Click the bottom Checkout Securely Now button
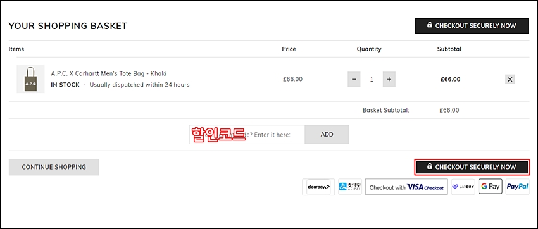This screenshot has height=229, width=538. click(x=472, y=167)
